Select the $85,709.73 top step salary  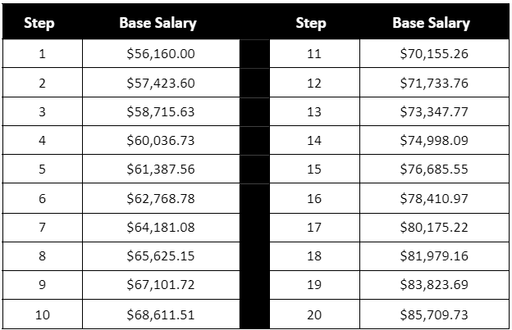point(433,314)
